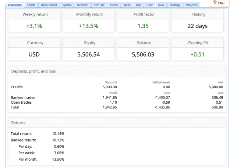Click the Per month 13.50% value
230x168 pixels.
(58, 159)
